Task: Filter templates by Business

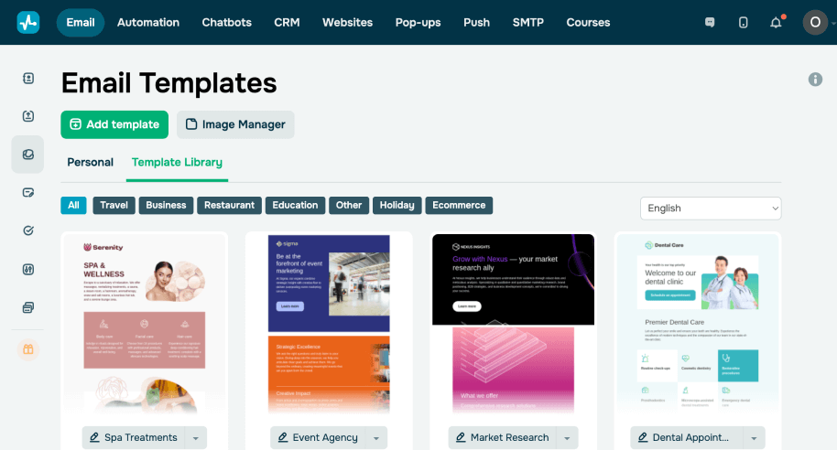Action: click(166, 205)
